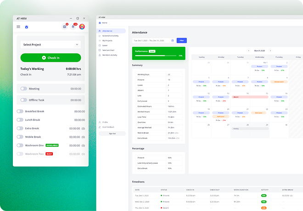The height and width of the screenshot is (211, 303).
Task: Click the March 2020 calendar title
Action: pos(259,50)
